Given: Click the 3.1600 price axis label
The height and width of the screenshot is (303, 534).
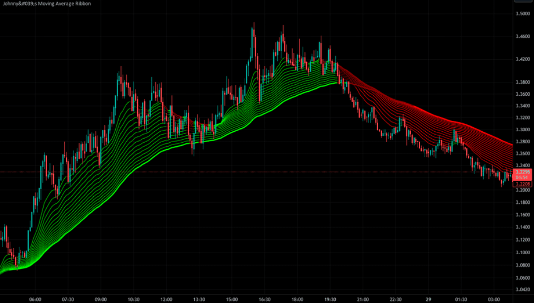Looking at the screenshot, I should coord(523,215).
